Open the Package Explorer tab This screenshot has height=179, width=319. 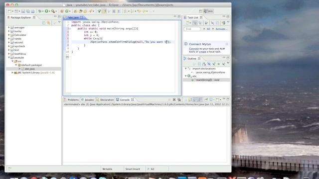coord(20,17)
